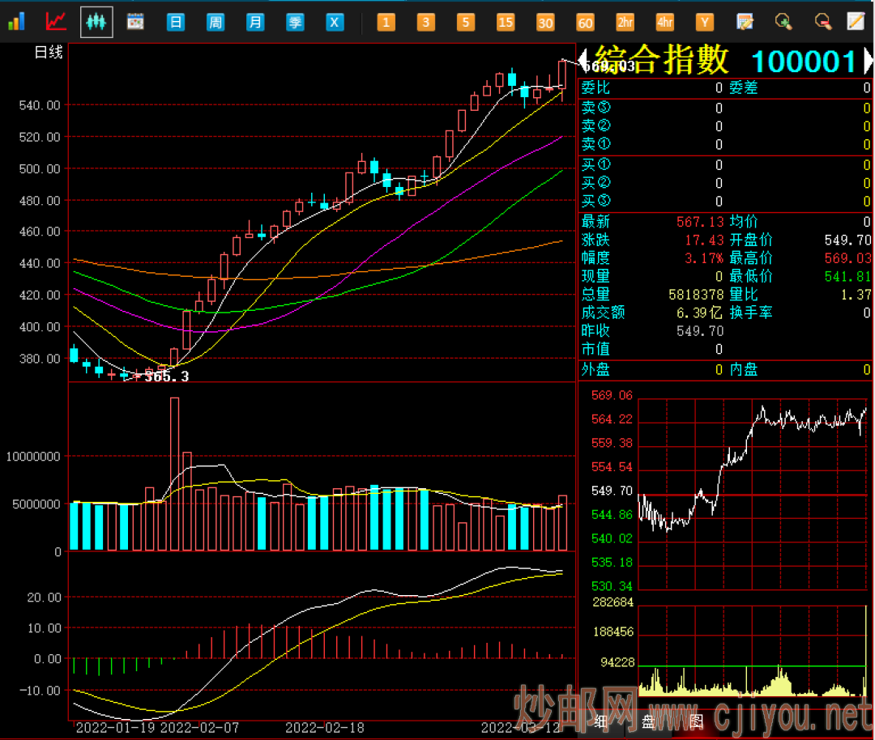The width and height of the screenshot is (875, 740).
Task: Click the colored bar chart icon
Action: tap(16, 21)
